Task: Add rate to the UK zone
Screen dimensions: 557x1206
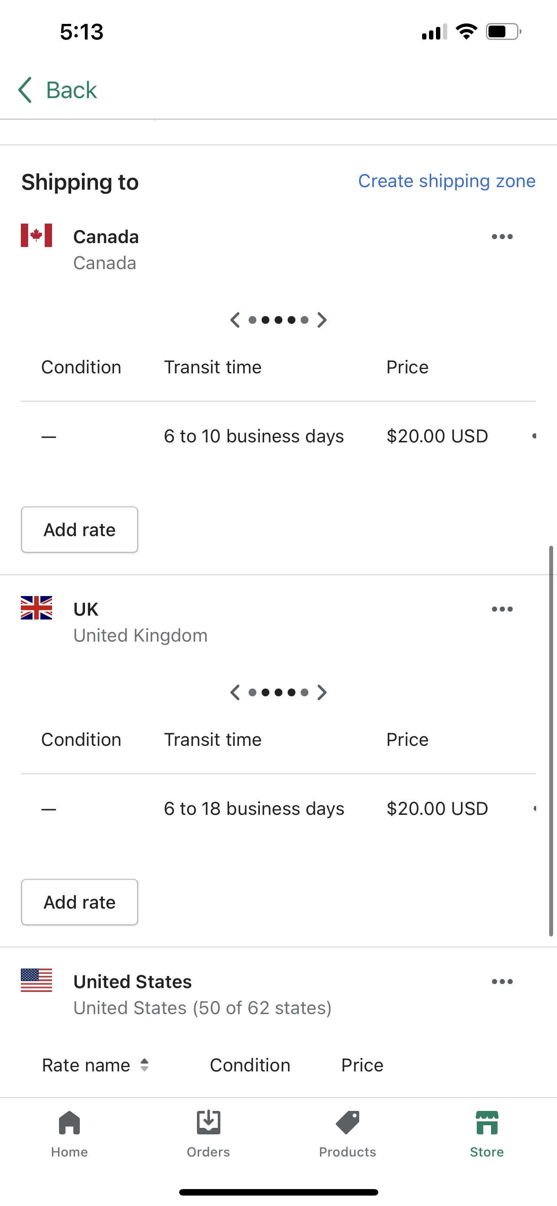Action: point(79,902)
